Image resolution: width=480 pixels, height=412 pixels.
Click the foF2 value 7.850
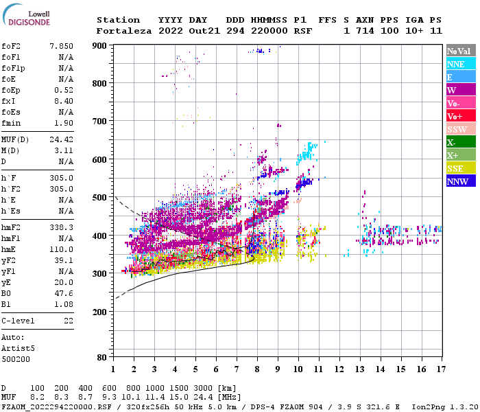61,46
